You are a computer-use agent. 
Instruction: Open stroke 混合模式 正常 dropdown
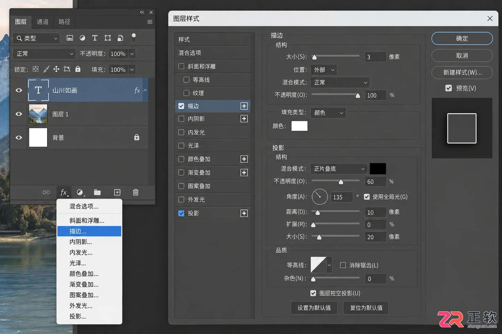click(340, 82)
